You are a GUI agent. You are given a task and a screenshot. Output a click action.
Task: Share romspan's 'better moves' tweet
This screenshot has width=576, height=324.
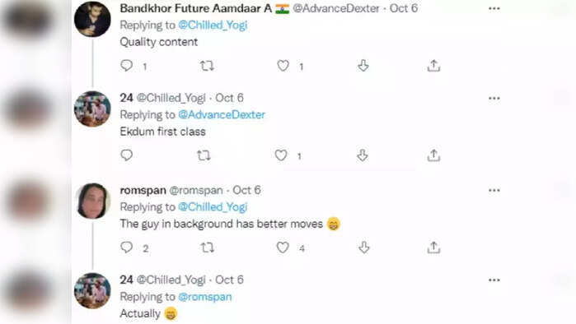point(433,248)
